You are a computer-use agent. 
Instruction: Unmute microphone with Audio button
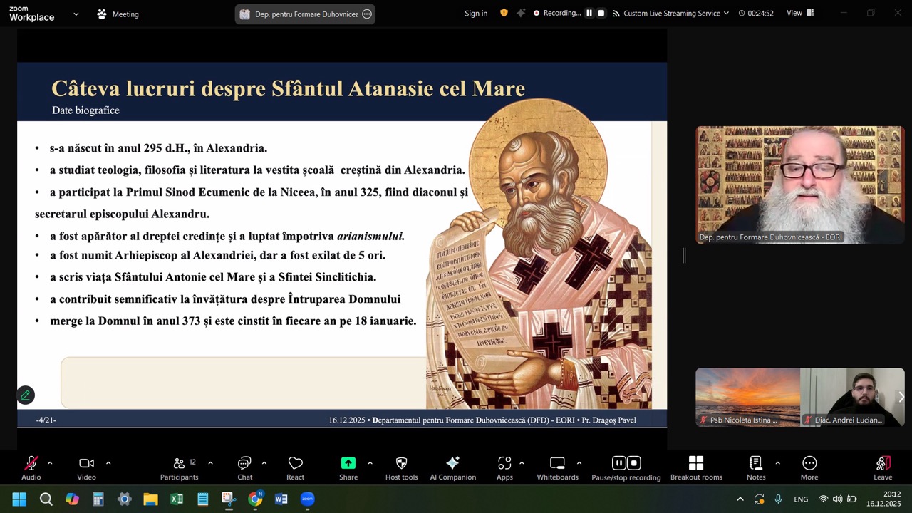point(31,464)
